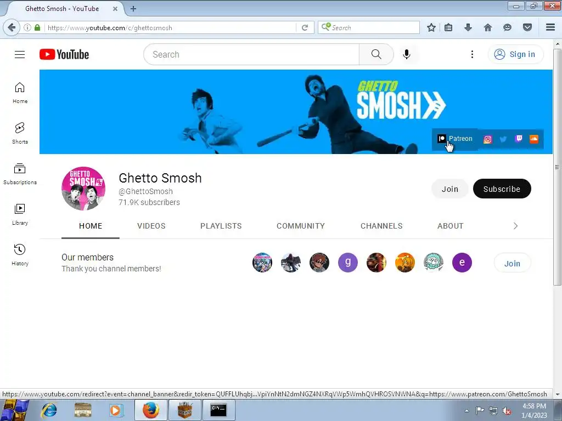The width and height of the screenshot is (562, 421).
Task: Switch to the COMMUNITY tab
Action: (301, 226)
